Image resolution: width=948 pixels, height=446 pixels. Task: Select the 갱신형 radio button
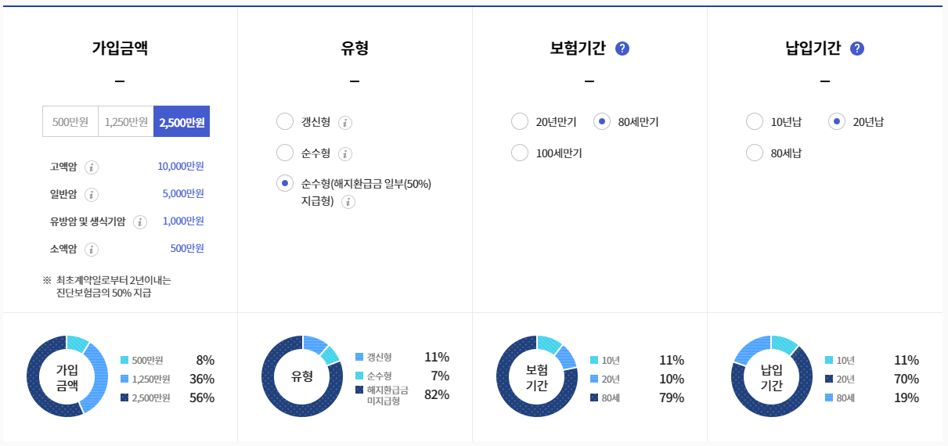pyautogui.click(x=285, y=122)
